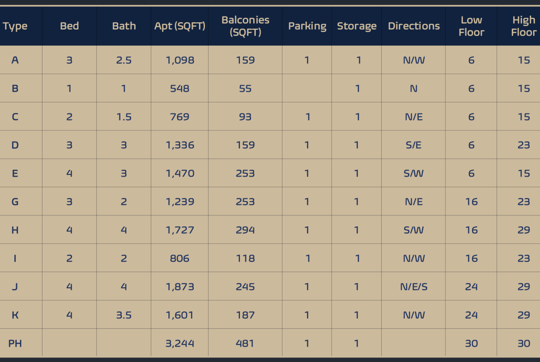Select unit type A row label
Screen dimensions: 540x362
15,60
